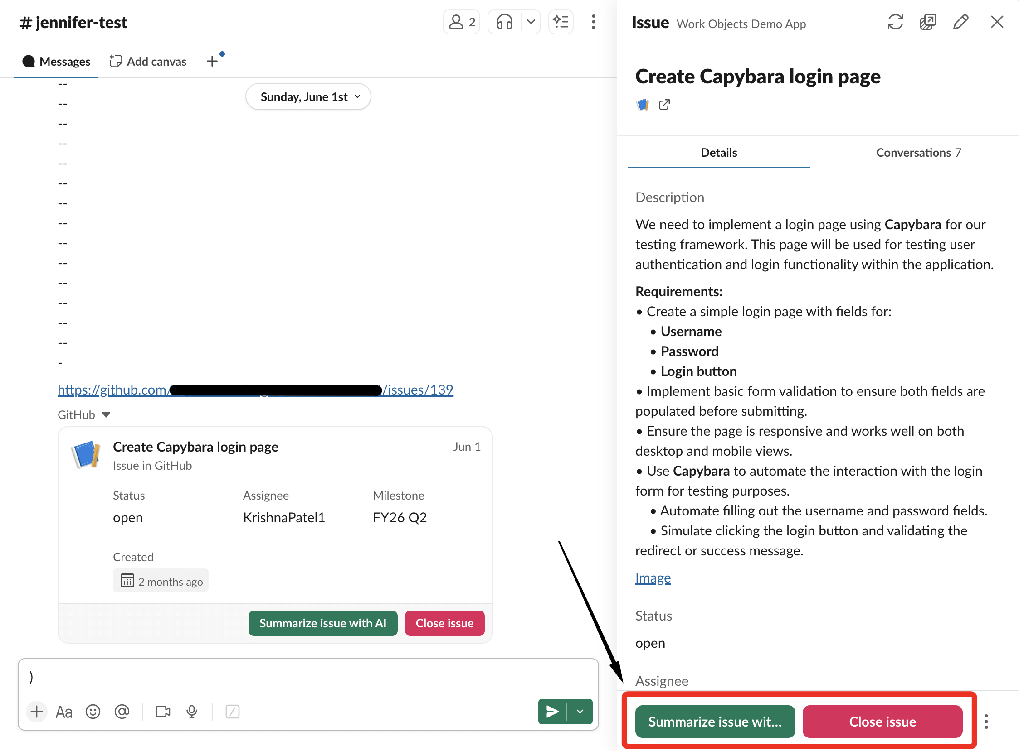The image size is (1019, 751).
Task: Open send options dropdown arrow
Action: 580,712
